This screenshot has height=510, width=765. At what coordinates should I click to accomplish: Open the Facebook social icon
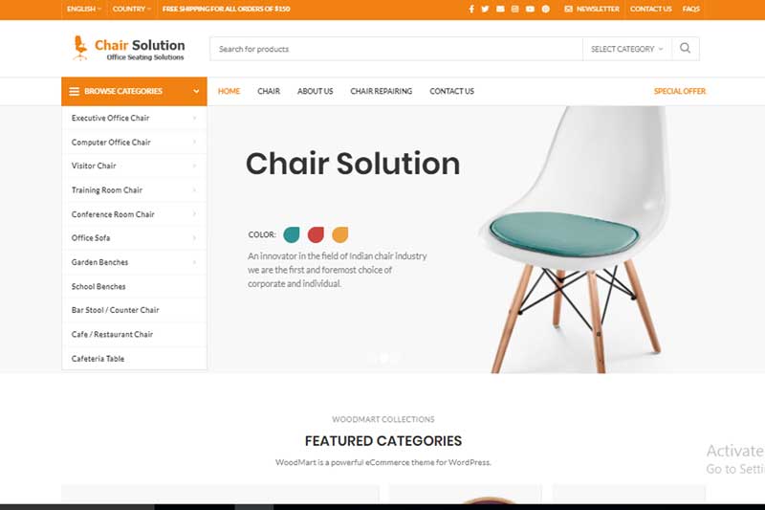click(471, 9)
